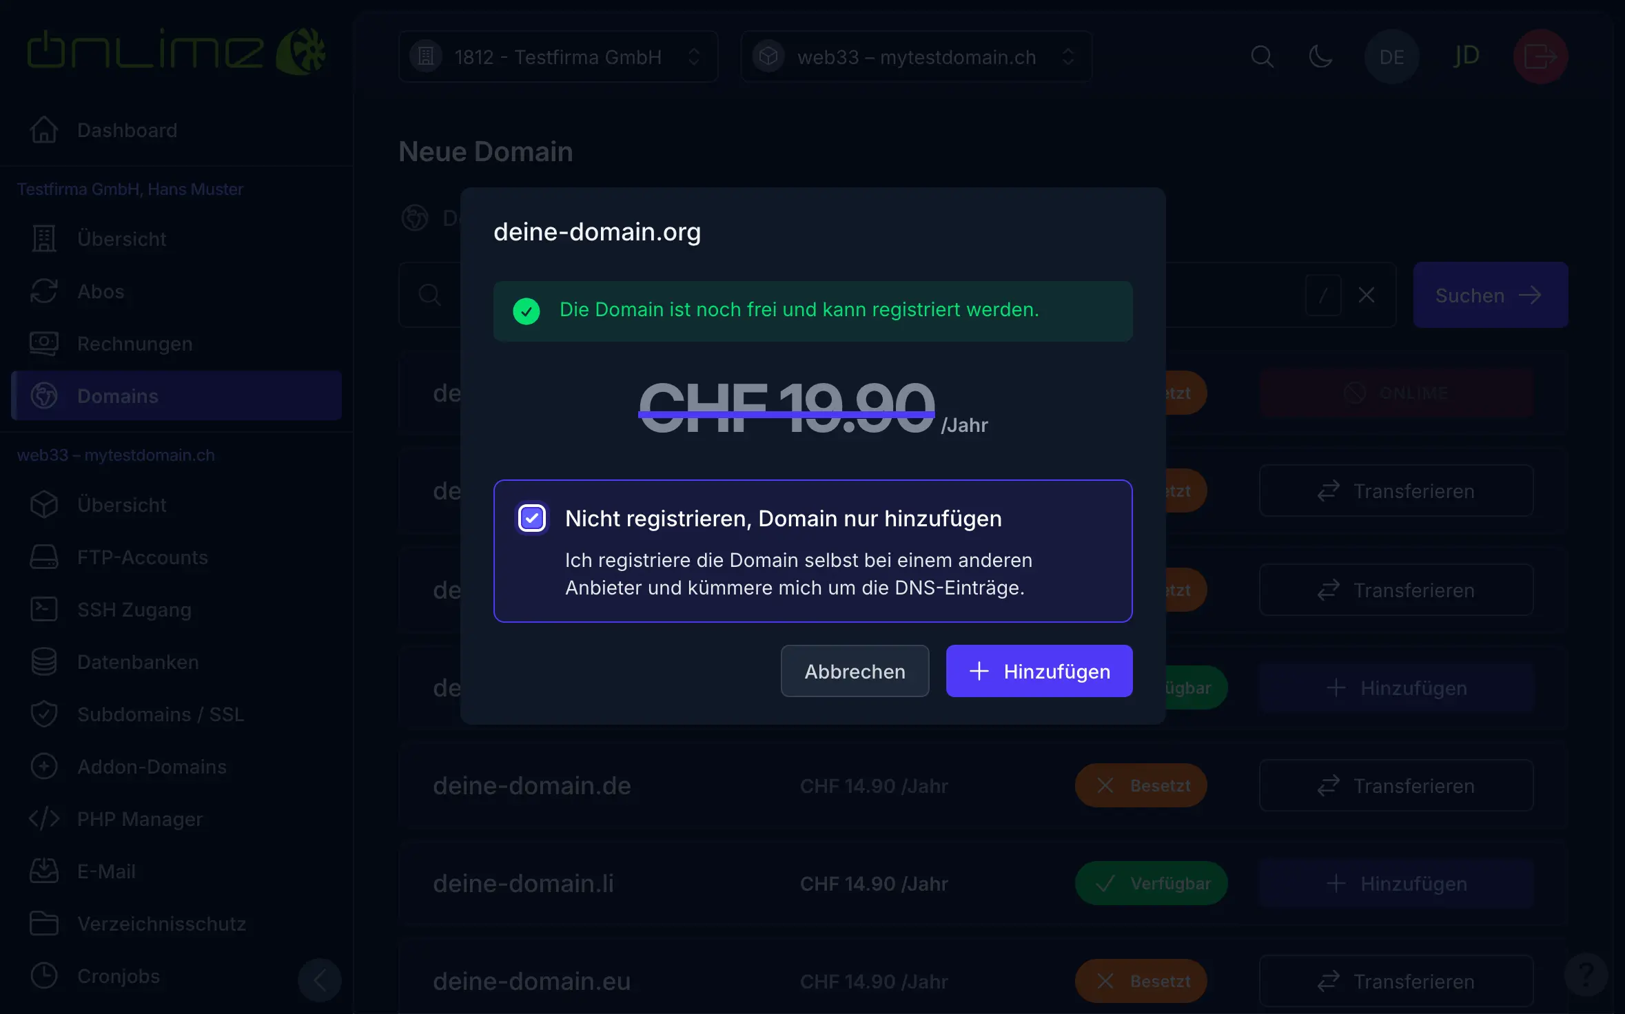Click the Suchen search button
The height and width of the screenshot is (1014, 1625).
[x=1490, y=296]
